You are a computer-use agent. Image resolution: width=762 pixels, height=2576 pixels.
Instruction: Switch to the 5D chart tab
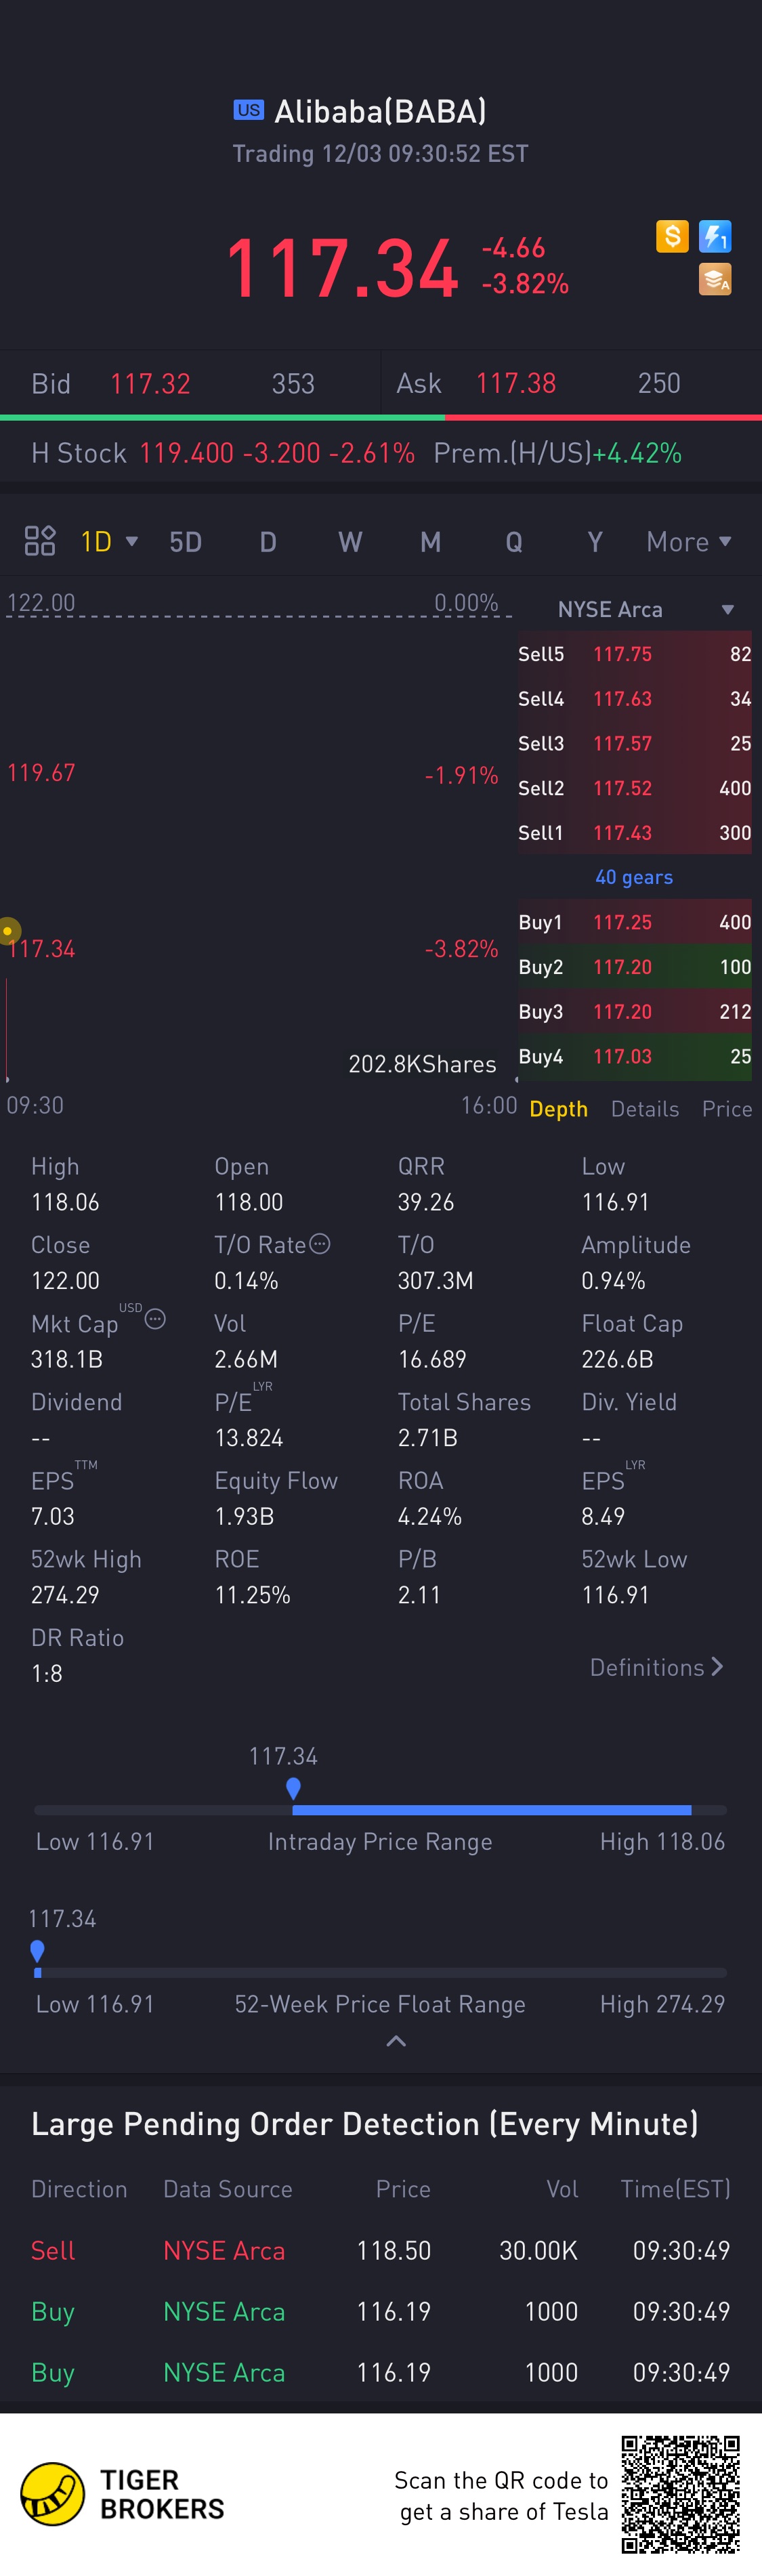click(186, 542)
